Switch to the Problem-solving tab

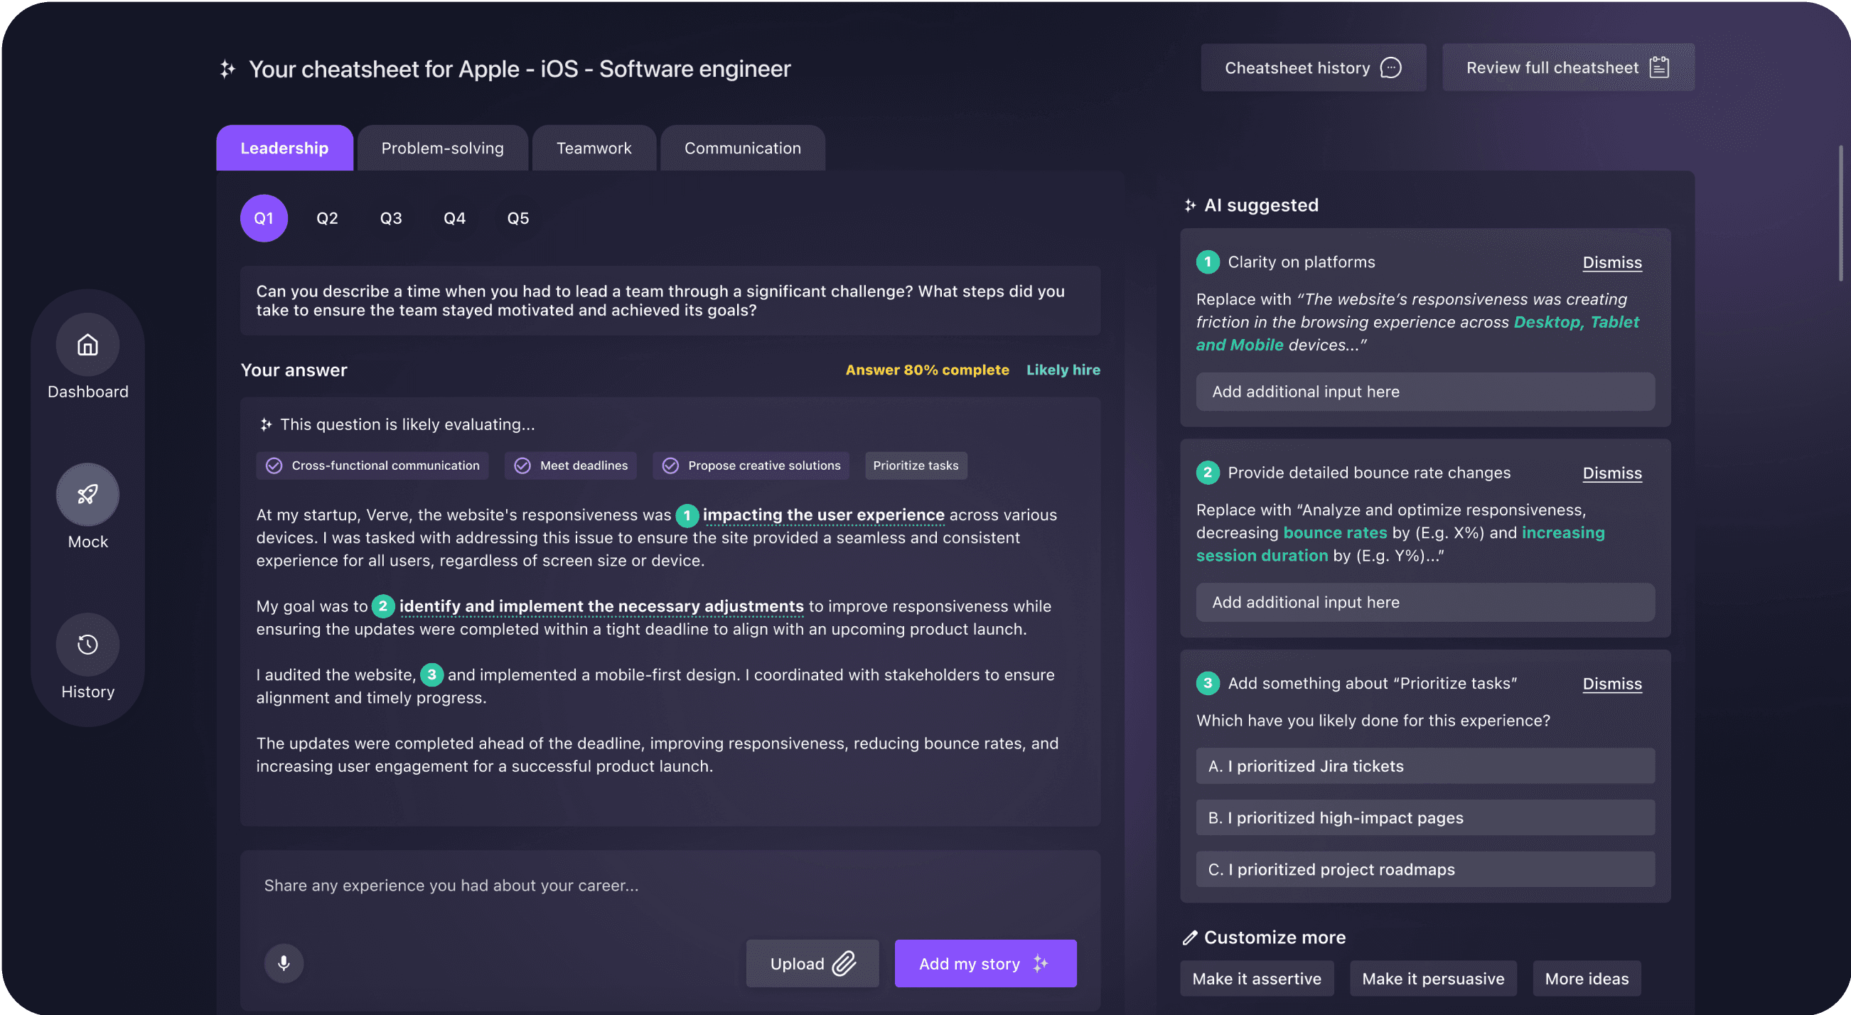(x=443, y=148)
